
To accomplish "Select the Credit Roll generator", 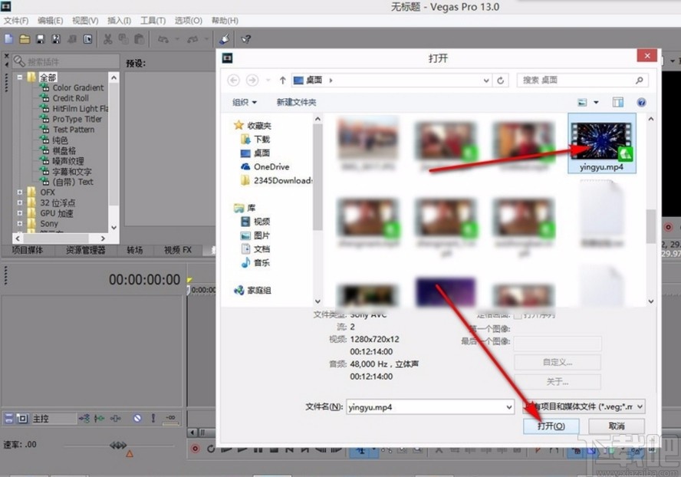I will click(71, 98).
